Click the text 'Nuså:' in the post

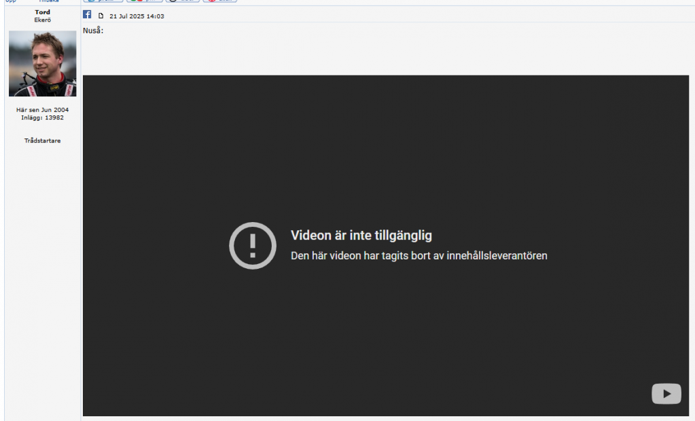[x=93, y=31]
